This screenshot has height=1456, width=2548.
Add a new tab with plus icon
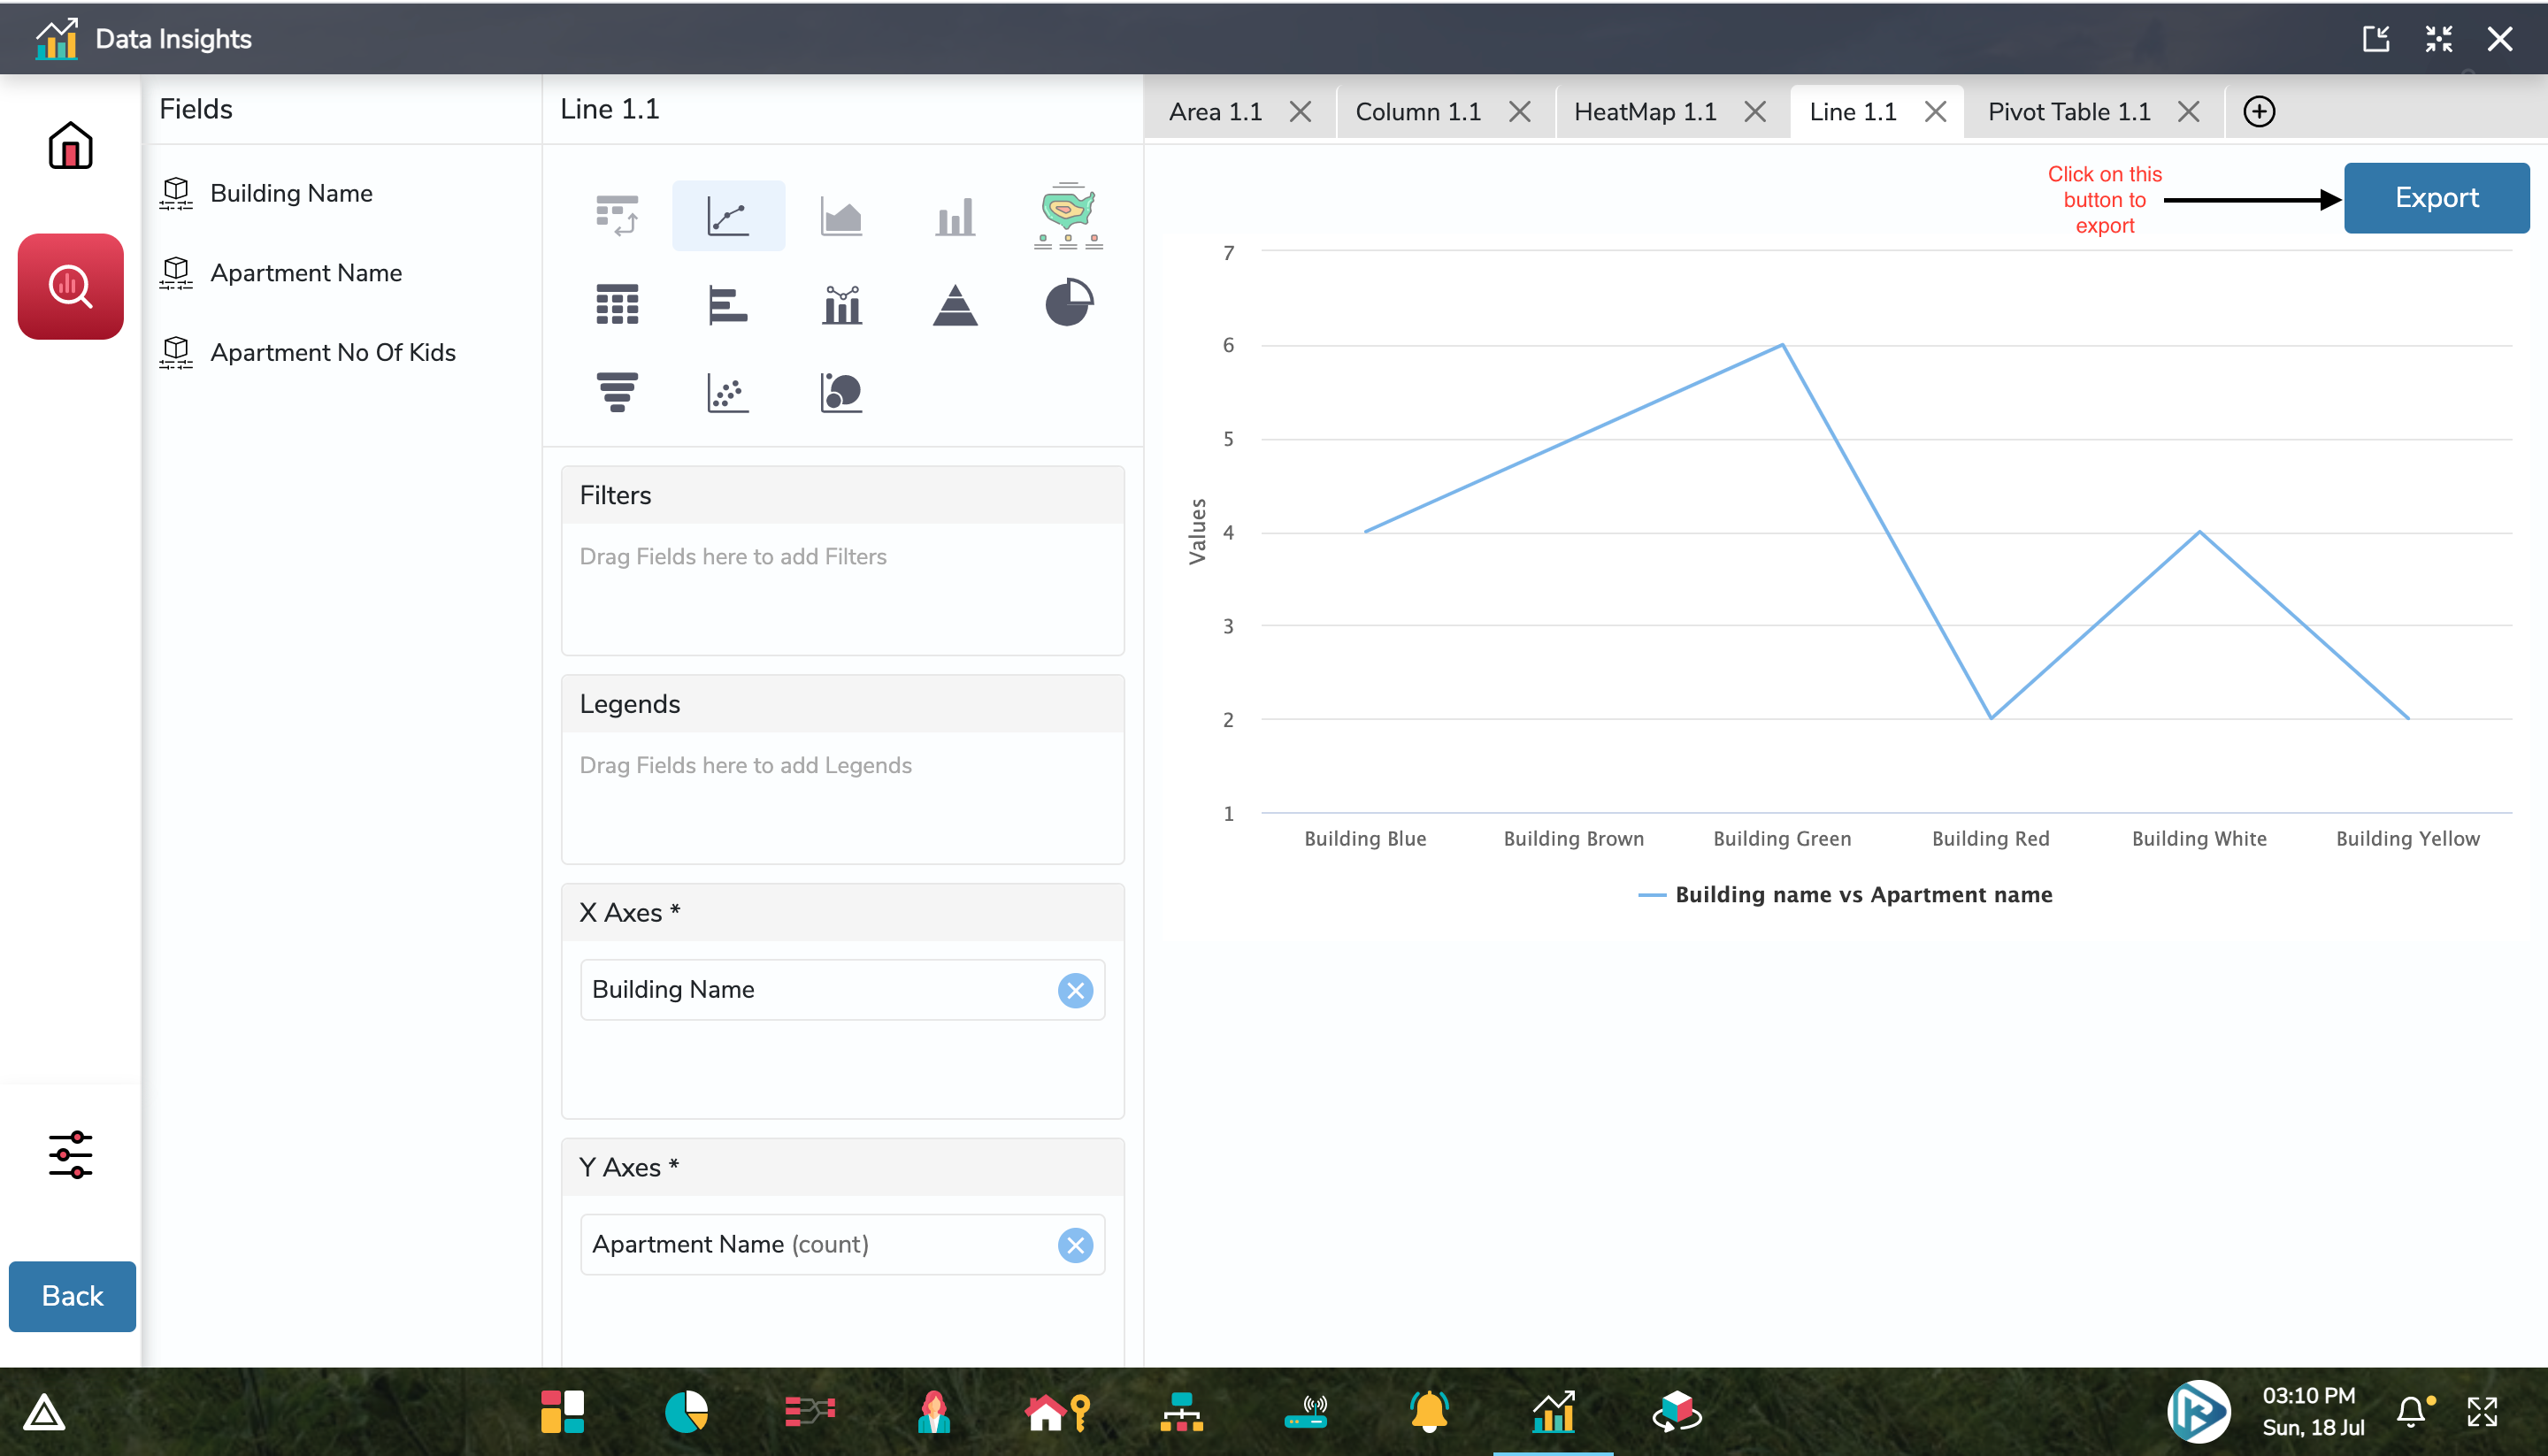pyautogui.click(x=2258, y=112)
